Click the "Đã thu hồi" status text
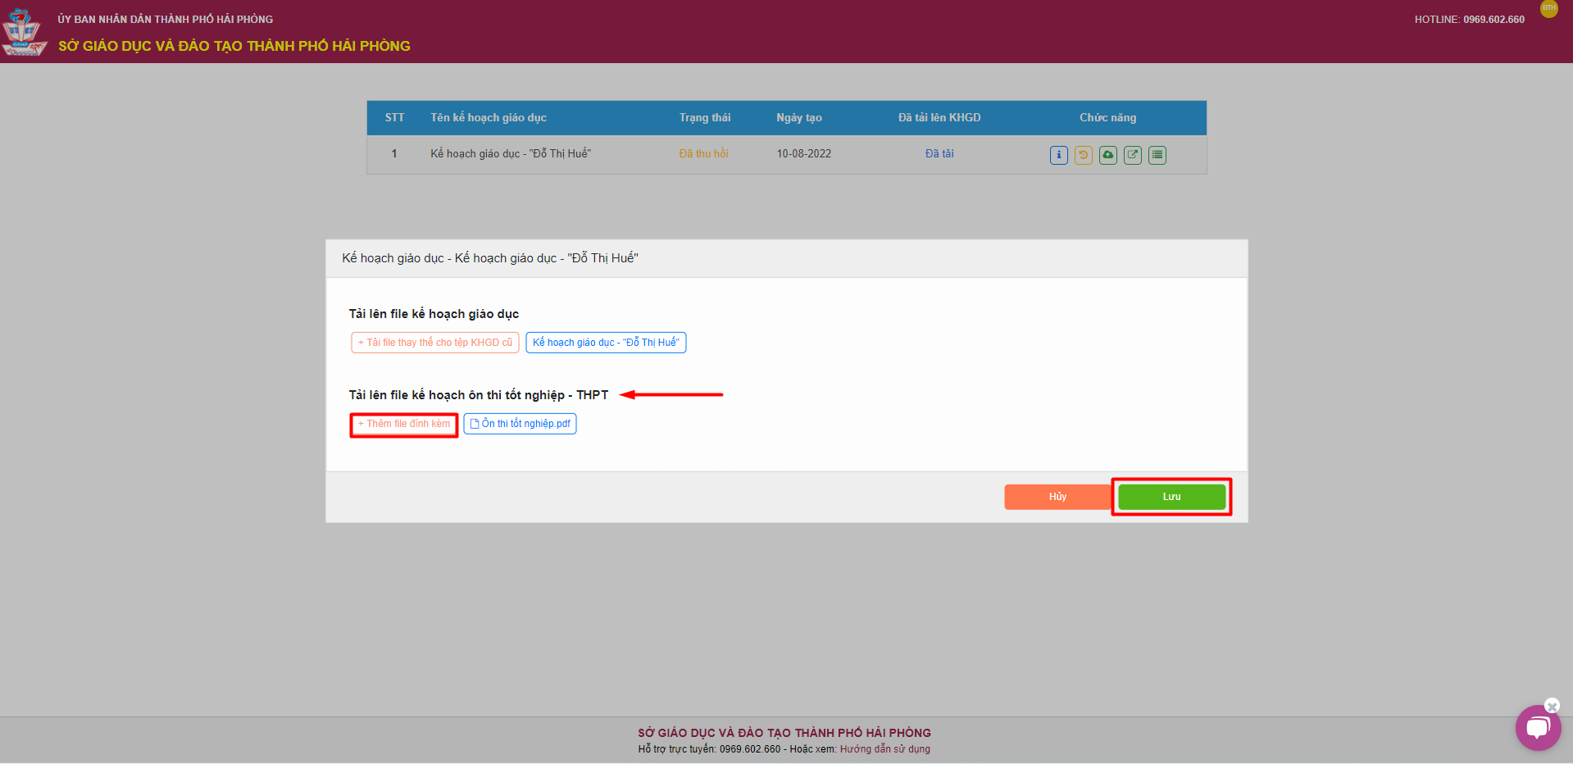 click(x=703, y=154)
